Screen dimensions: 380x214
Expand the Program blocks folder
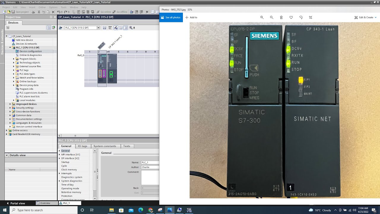click(x=14, y=59)
